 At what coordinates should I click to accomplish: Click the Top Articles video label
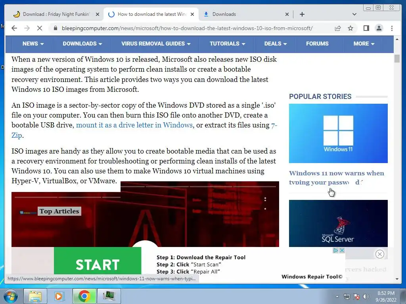[x=59, y=211]
